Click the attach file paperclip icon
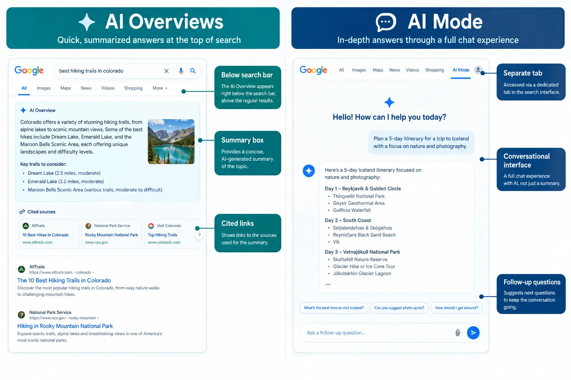 pyautogui.click(x=458, y=333)
